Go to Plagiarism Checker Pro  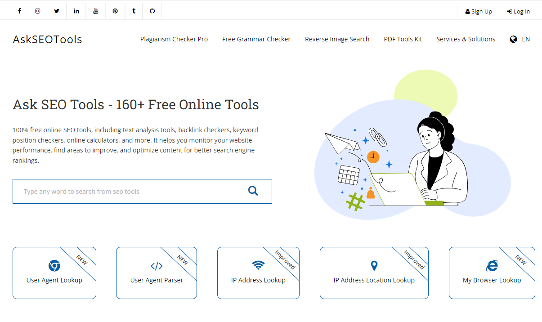pyautogui.click(x=174, y=39)
